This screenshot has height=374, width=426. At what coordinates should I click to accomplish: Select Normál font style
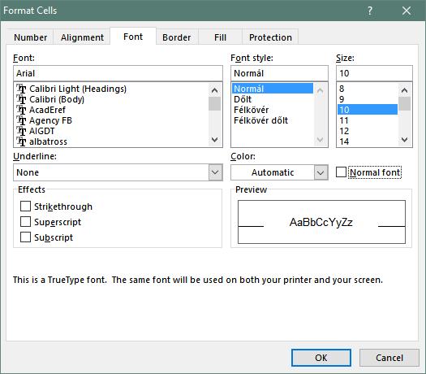tap(273, 89)
